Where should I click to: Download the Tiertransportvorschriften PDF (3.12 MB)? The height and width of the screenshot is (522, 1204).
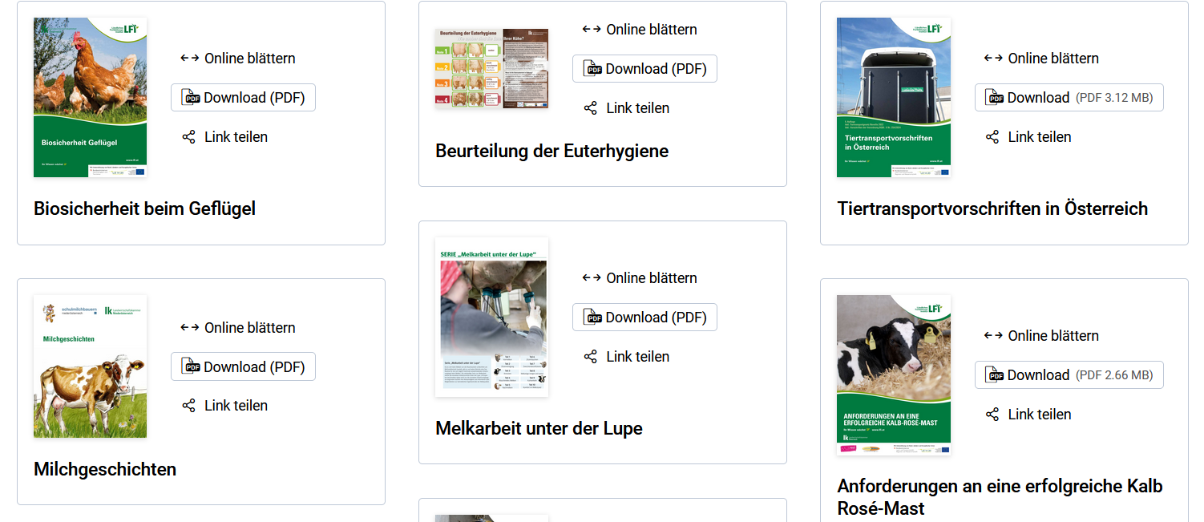pyautogui.click(x=1069, y=97)
